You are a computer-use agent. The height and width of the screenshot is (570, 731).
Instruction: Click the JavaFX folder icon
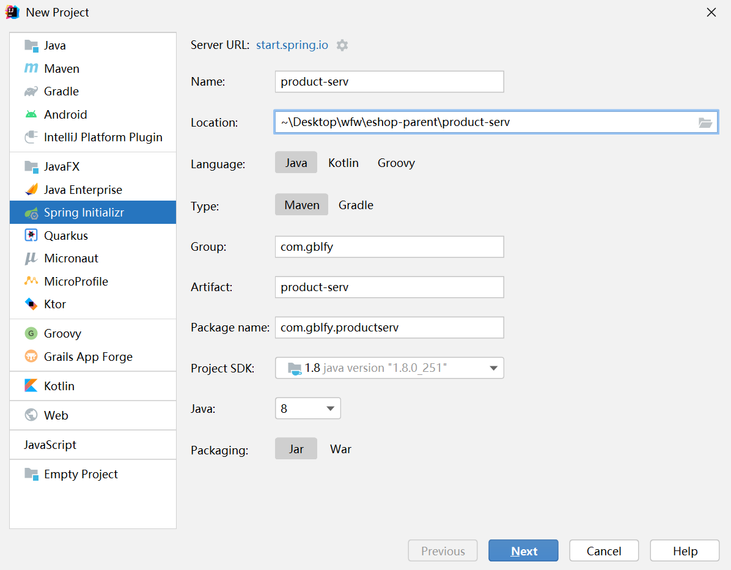[x=31, y=166]
